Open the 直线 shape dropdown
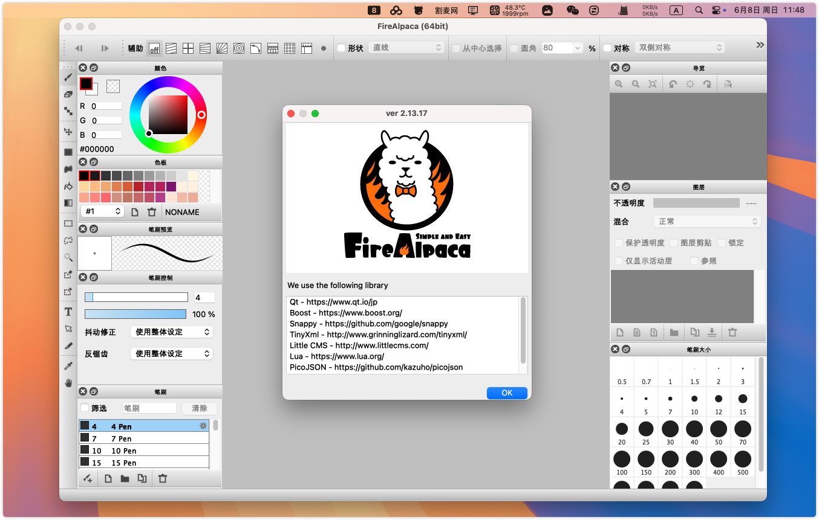This screenshot has width=819, height=520. [x=406, y=48]
